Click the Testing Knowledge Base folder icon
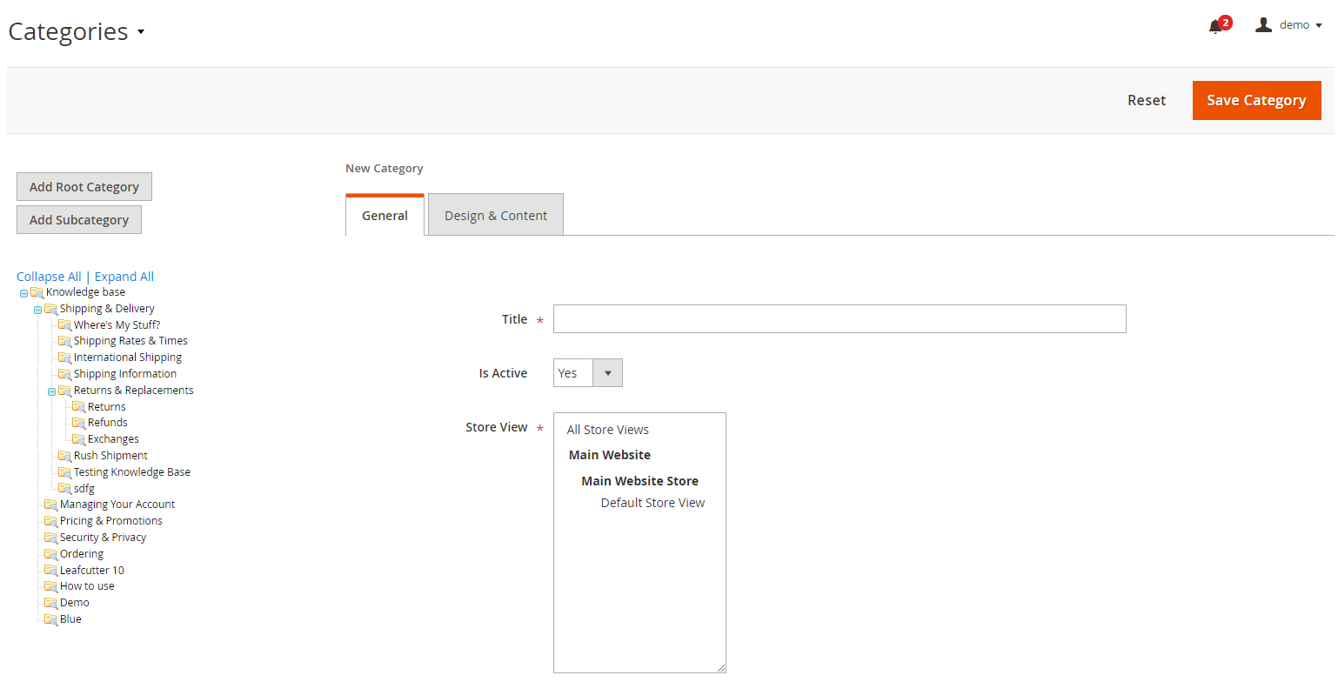Viewport: 1338px width, 682px height. pos(65,472)
